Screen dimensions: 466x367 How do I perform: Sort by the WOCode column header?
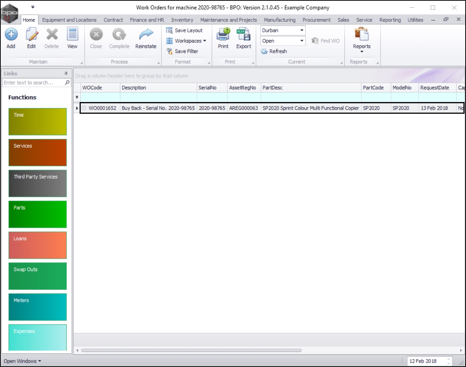tap(100, 88)
